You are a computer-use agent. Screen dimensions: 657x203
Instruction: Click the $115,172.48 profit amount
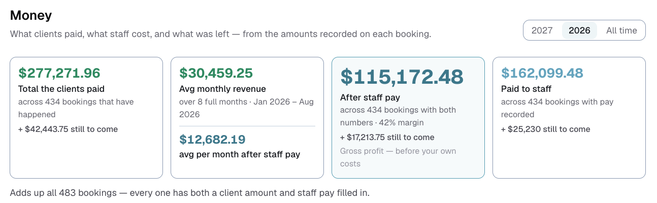coord(402,77)
